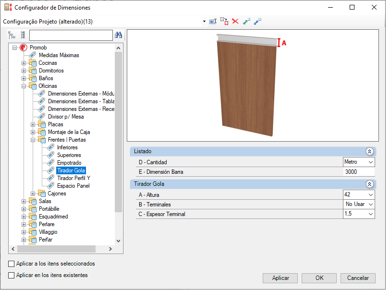Enable 'Aplicar en los itens existentes' checkbox
Image resolution: width=390 pixels, height=290 pixels.
coord(11,275)
